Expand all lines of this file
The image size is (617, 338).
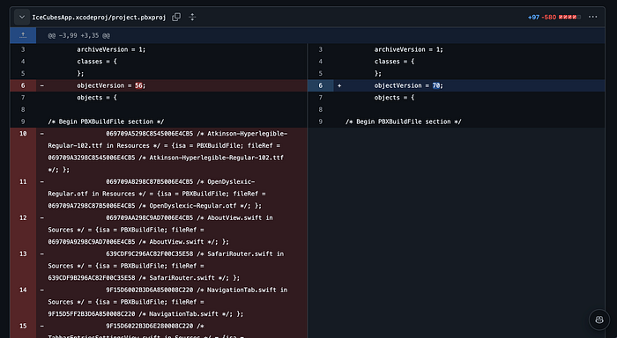(192, 17)
